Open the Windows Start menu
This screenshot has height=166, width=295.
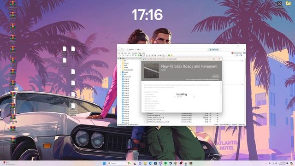pos(104,163)
